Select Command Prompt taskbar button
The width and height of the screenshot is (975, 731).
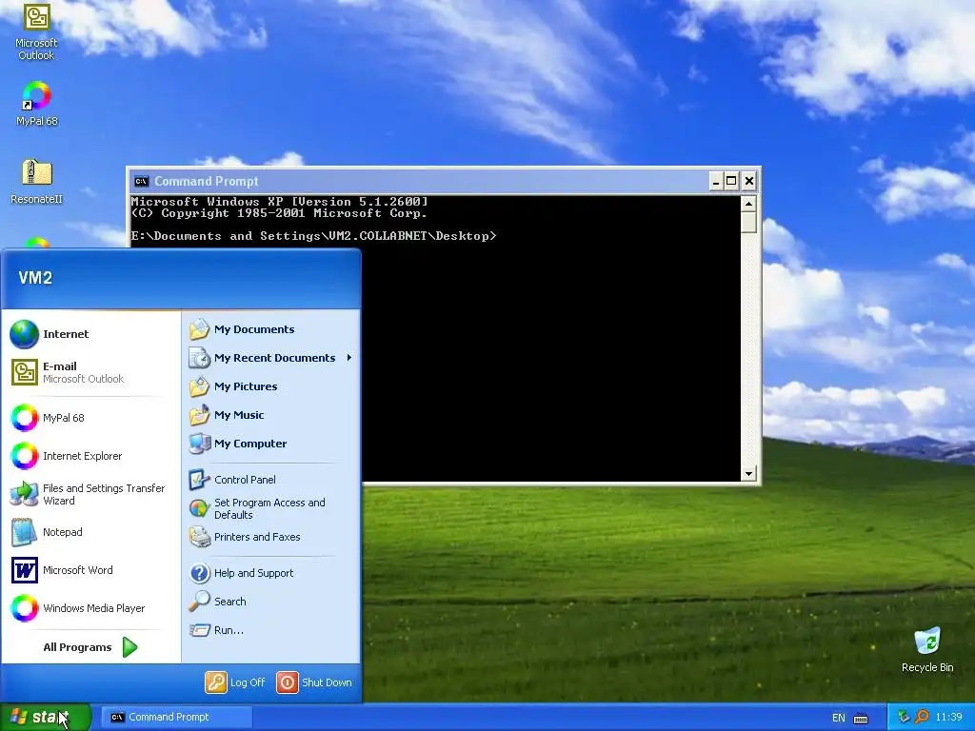(176, 717)
